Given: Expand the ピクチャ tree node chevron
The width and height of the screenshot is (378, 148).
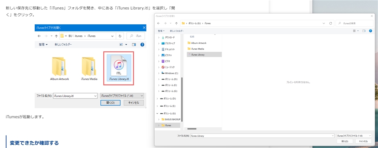Looking at the screenshot, I should point(159,55).
